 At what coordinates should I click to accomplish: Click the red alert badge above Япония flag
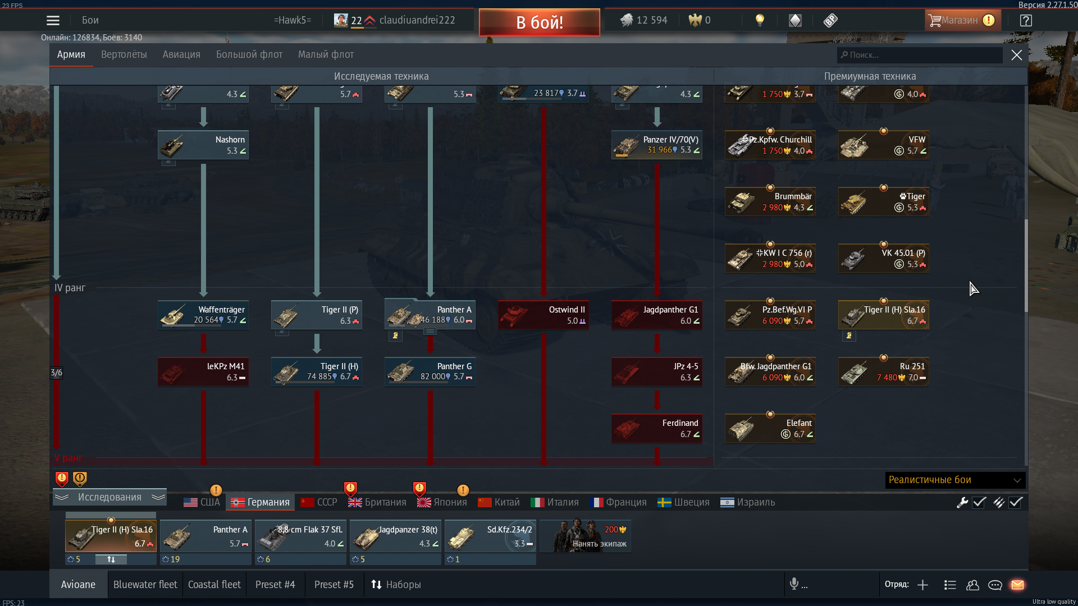[x=419, y=489]
